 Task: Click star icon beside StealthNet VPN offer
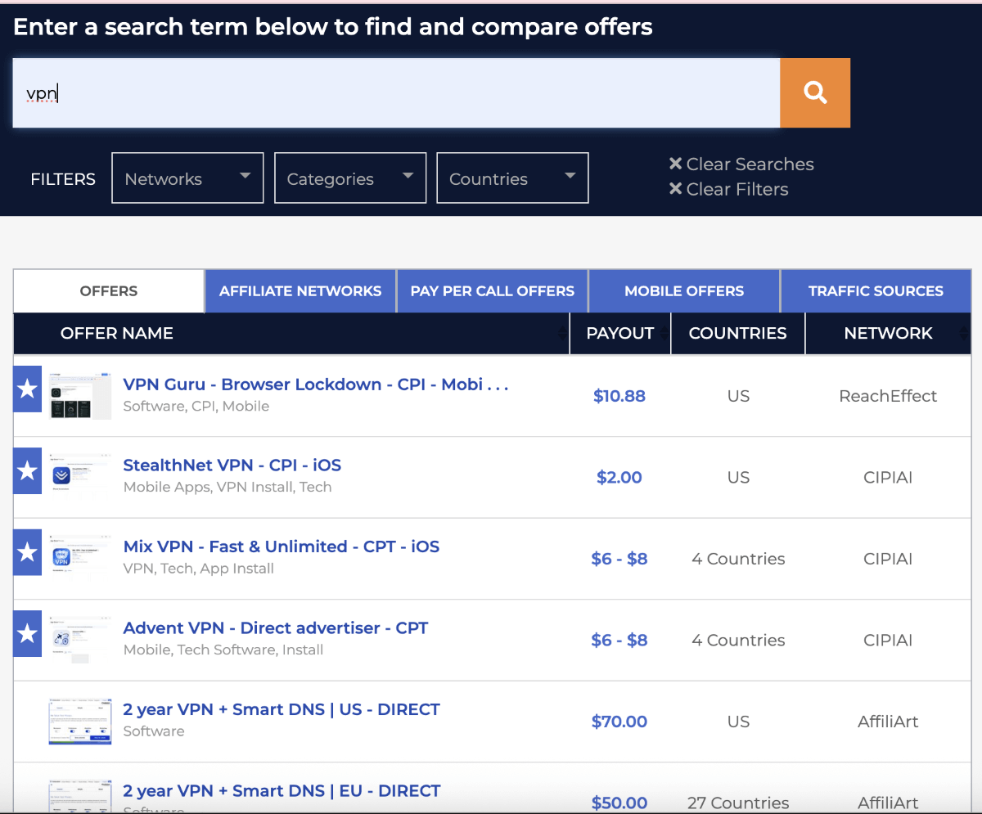click(27, 470)
